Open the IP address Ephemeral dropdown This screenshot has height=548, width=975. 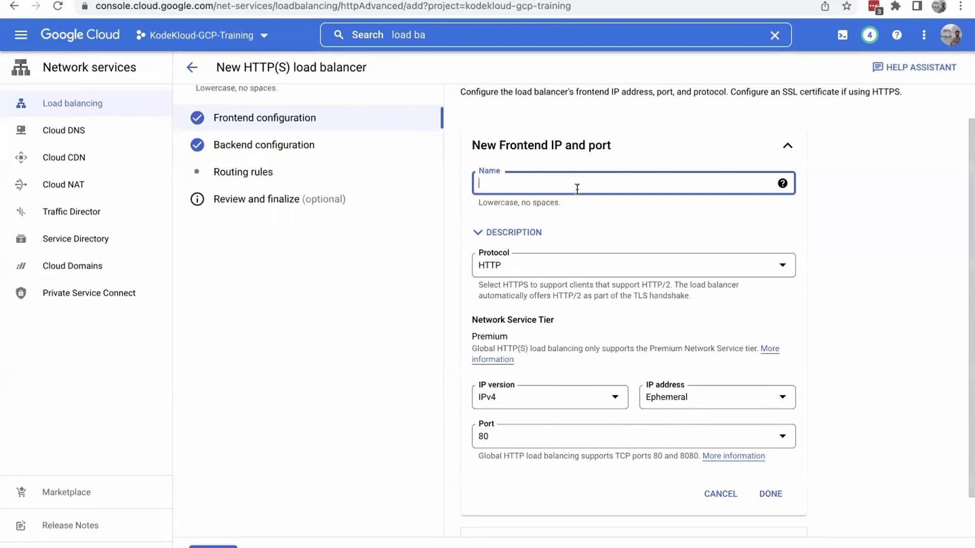coord(717,397)
